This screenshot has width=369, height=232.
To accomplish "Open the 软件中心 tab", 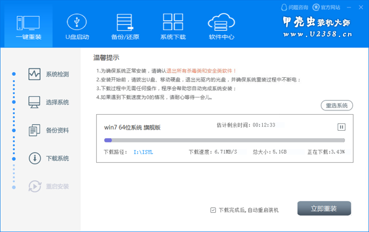I will click(222, 26).
